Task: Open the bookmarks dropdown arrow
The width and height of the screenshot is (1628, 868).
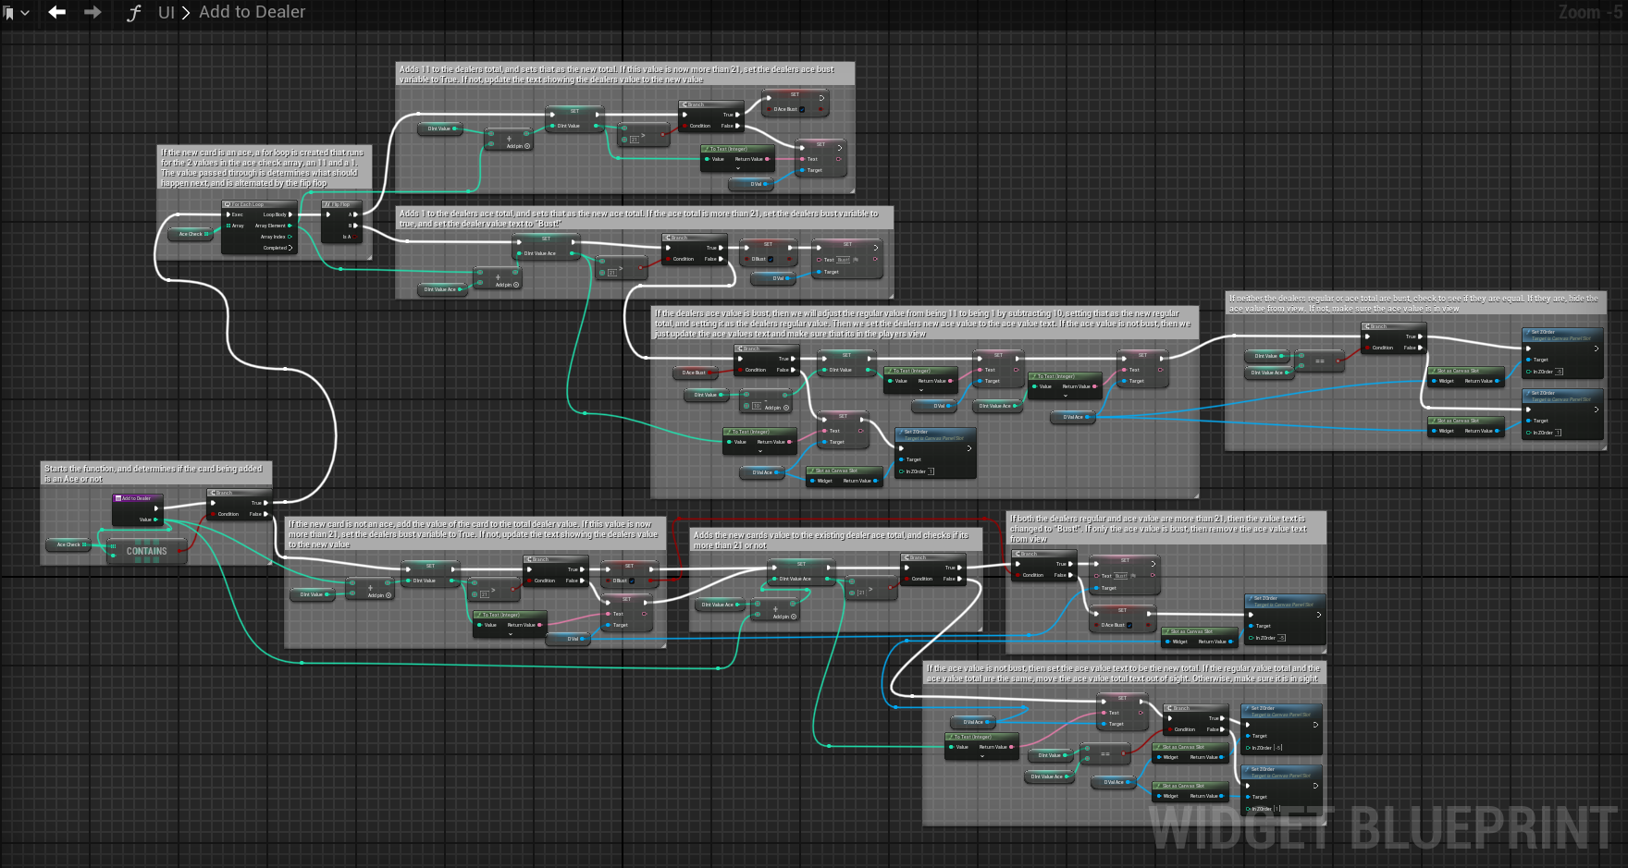Action: tap(25, 13)
